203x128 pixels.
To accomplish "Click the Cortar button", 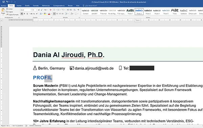I will (9, 9).
